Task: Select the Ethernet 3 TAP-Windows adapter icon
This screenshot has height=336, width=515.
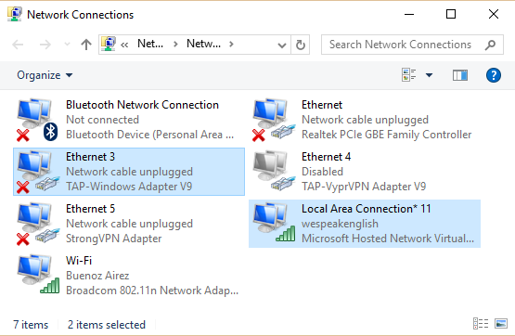Action: (x=38, y=172)
